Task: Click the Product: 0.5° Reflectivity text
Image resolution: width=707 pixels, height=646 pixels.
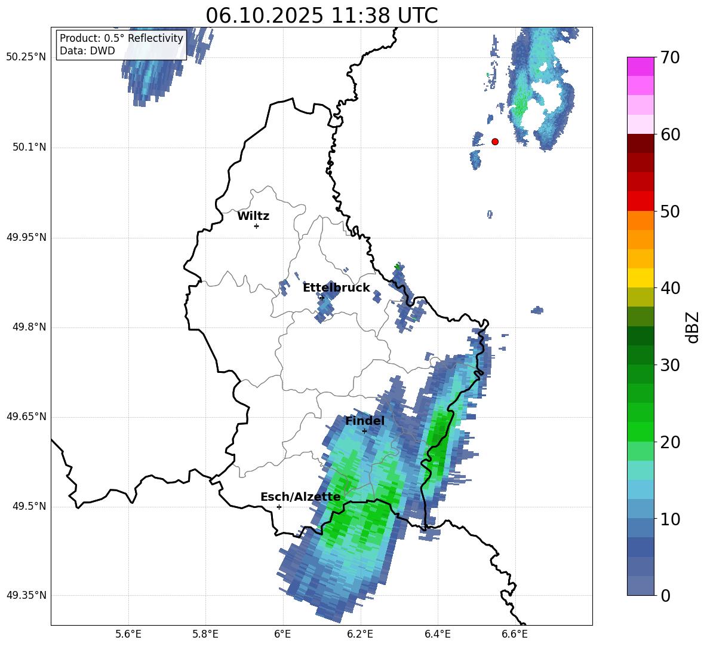Action: coord(121,38)
